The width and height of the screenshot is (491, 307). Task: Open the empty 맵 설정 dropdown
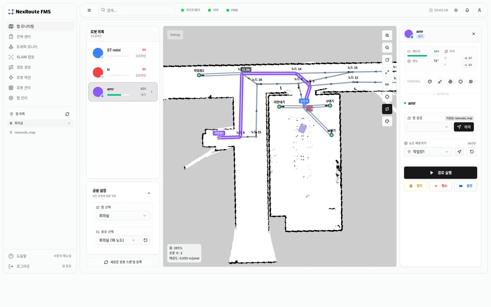click(430, 127)
